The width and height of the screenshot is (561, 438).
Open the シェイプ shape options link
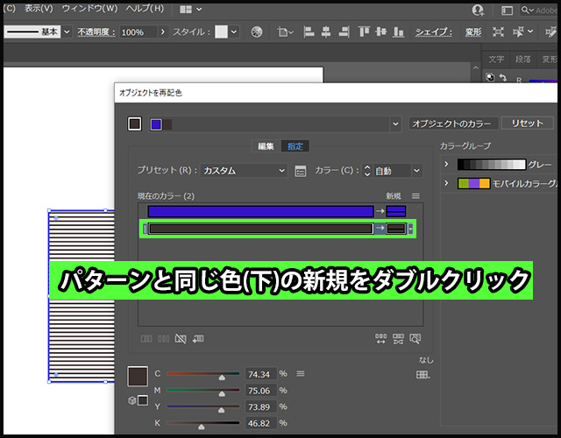point(434,32)
